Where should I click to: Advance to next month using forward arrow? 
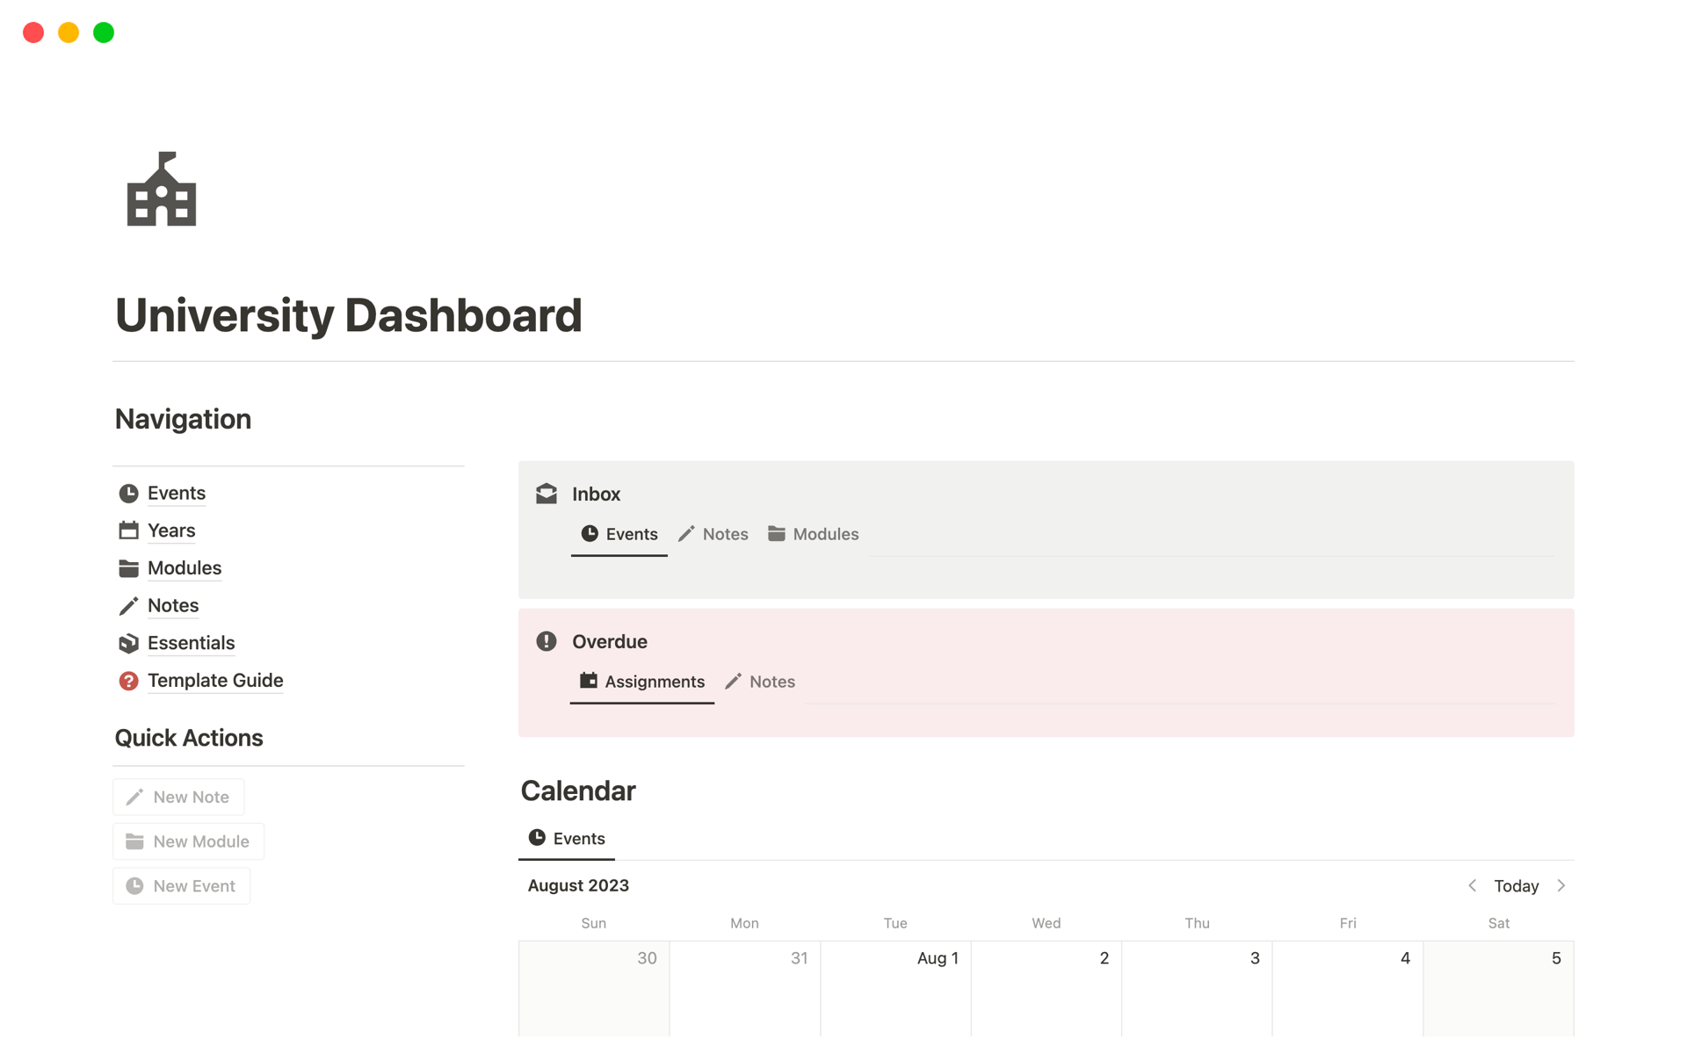coord(1563,885)
